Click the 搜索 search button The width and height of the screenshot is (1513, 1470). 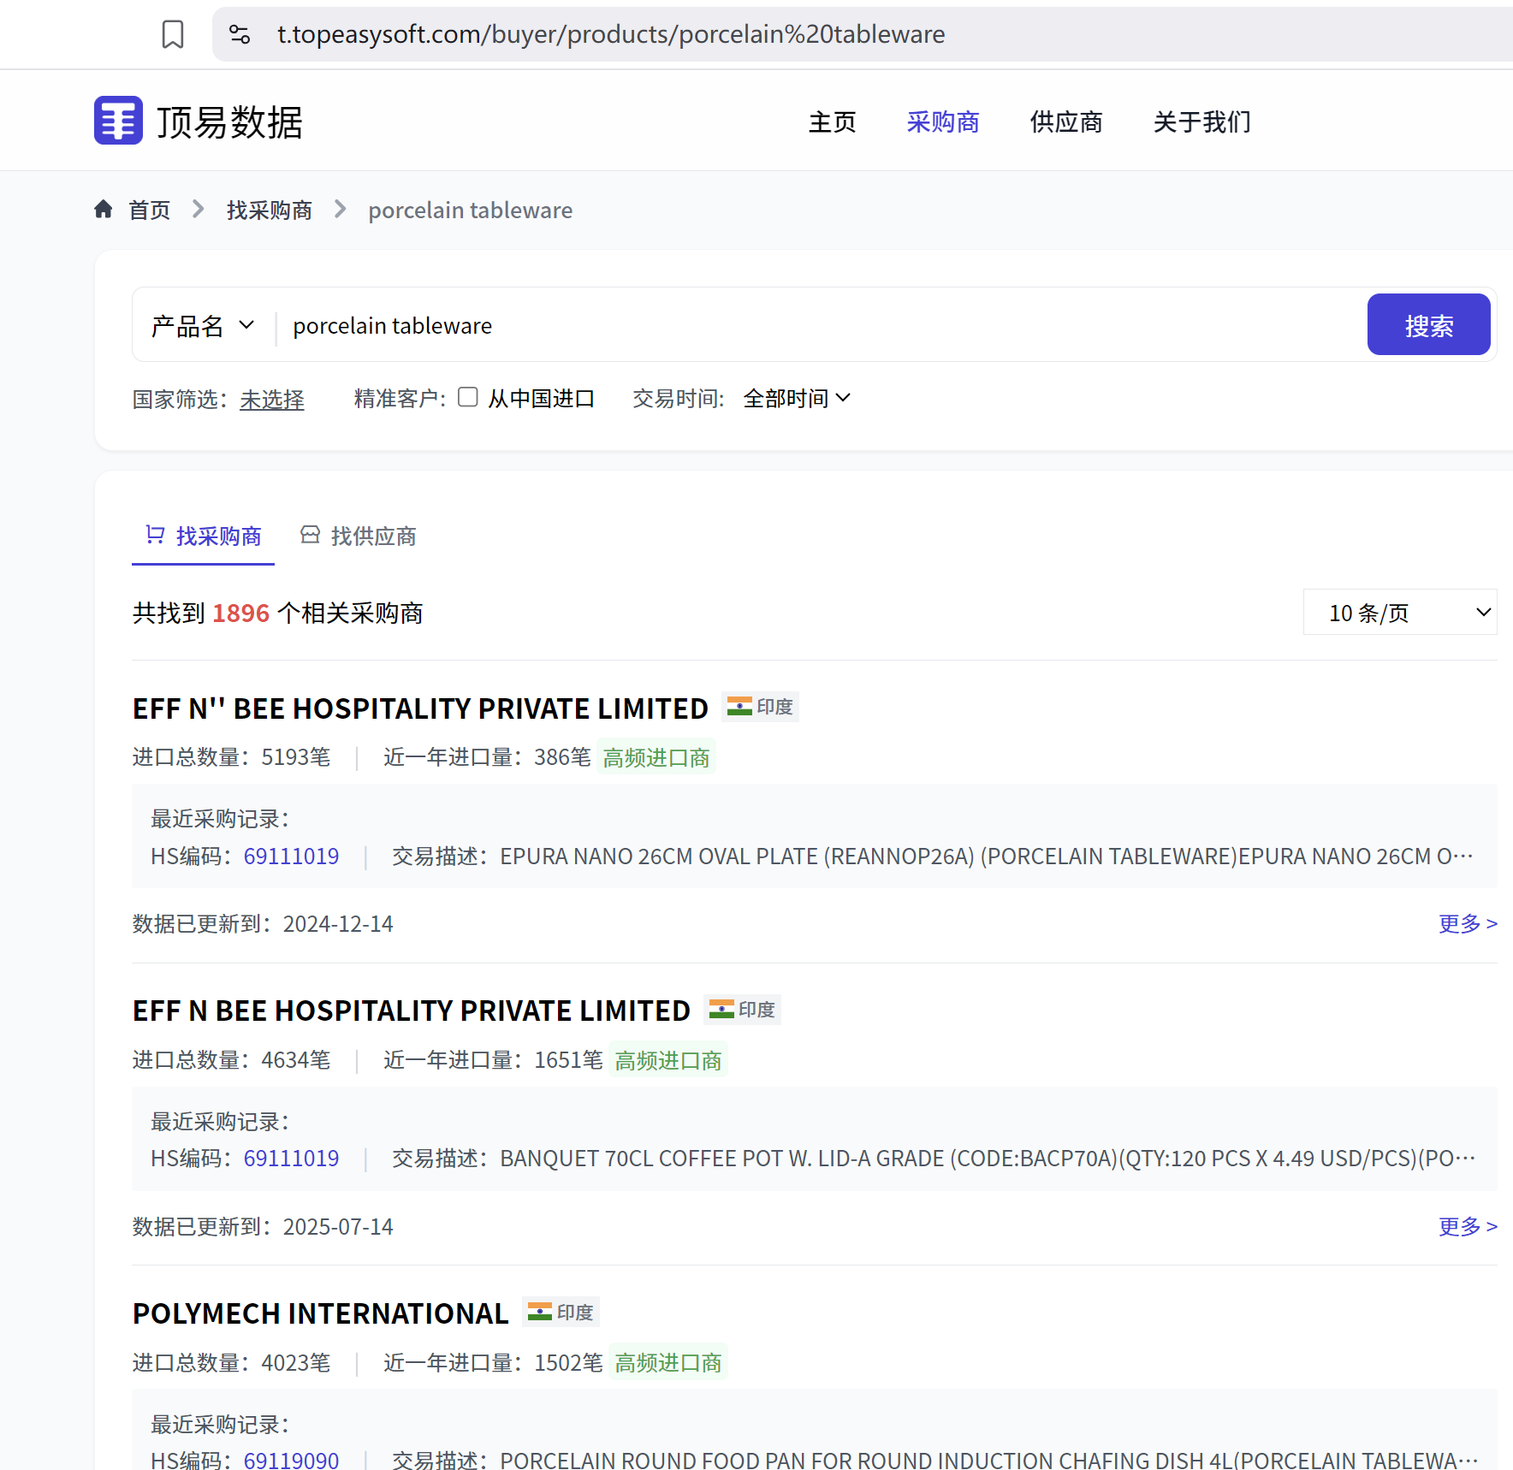[x=1428, y=324]
